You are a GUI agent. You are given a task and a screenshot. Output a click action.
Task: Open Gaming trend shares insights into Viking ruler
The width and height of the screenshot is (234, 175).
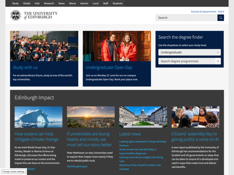pyautogui.click(x=141, y=159)
